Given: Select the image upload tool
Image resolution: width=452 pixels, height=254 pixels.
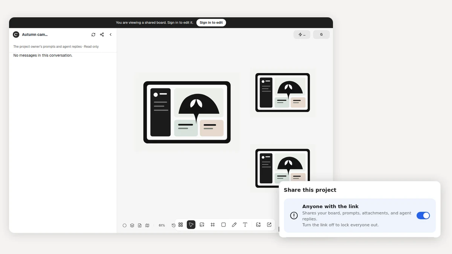Looking at the screenshot, I should [202, 225].
